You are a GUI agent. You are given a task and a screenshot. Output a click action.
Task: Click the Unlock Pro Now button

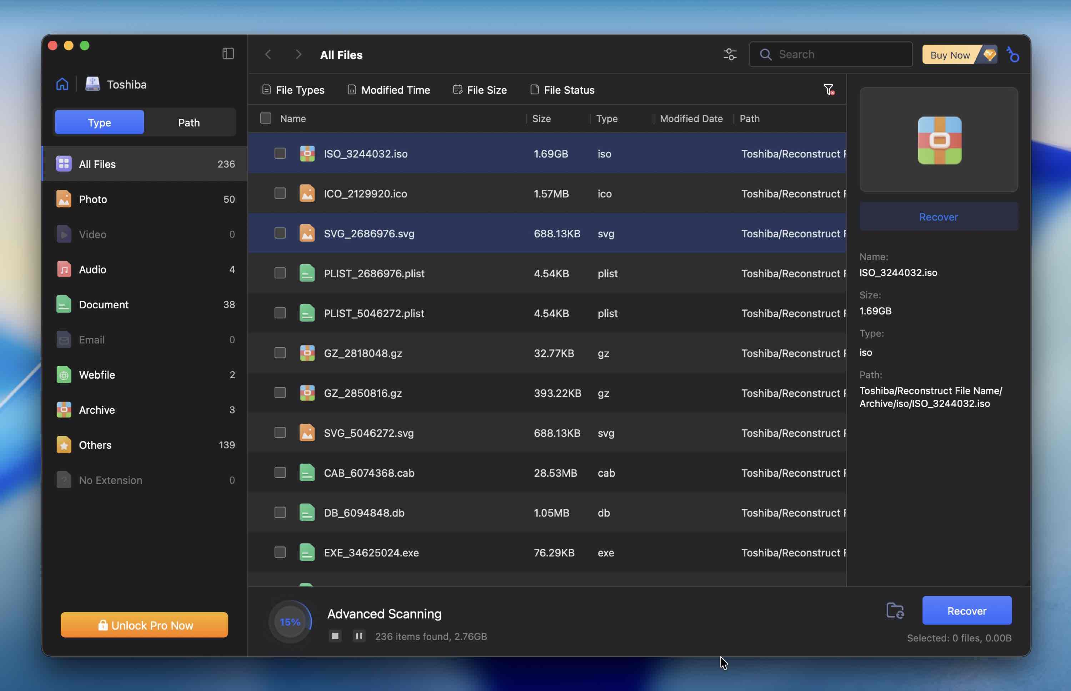click(145, 625)
